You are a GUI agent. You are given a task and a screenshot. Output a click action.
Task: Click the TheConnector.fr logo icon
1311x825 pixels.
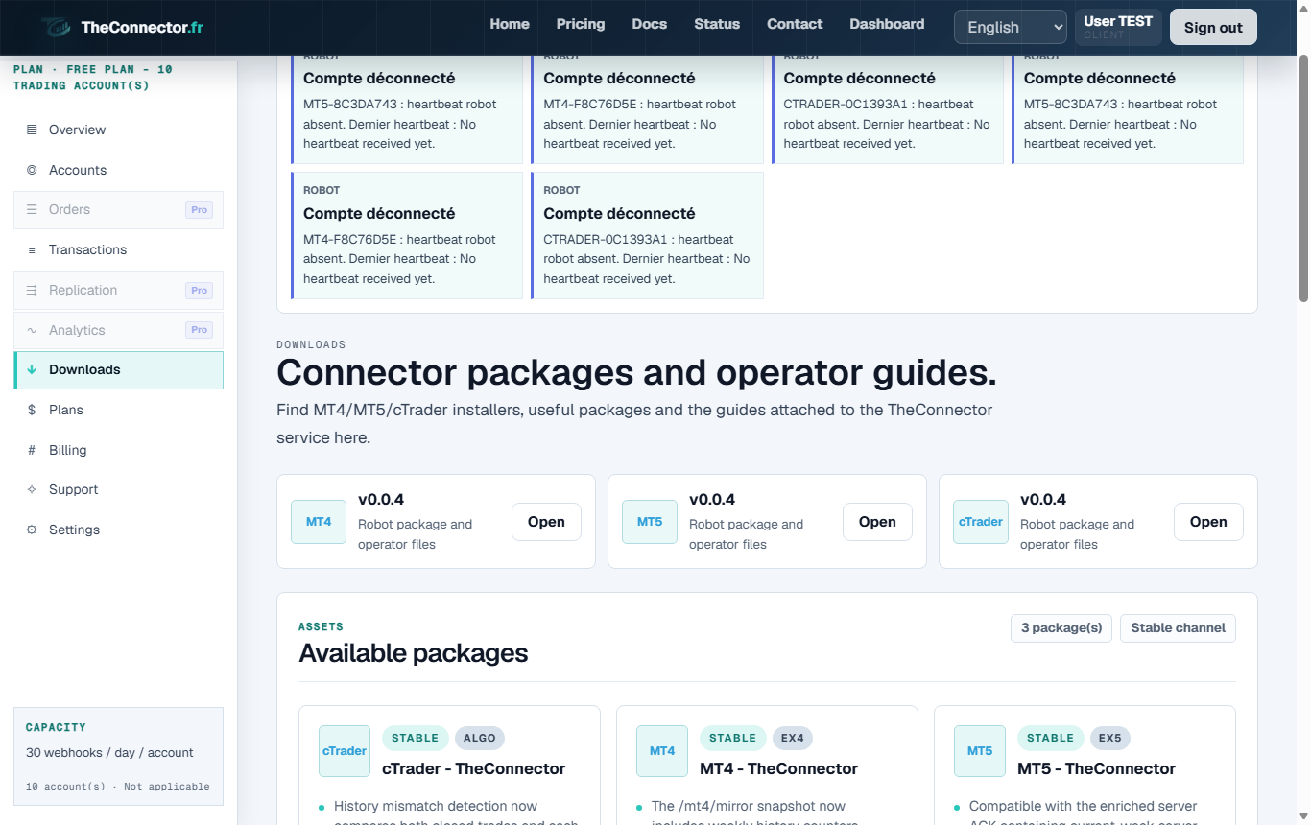coord(56,27)
